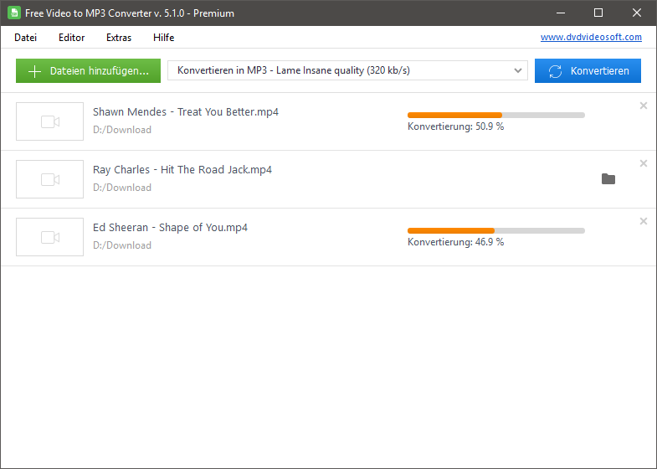Viewport: 657px width, 469px height.
Task: Remove Shawn Mendes file from the list
Action: coord(643,106)
